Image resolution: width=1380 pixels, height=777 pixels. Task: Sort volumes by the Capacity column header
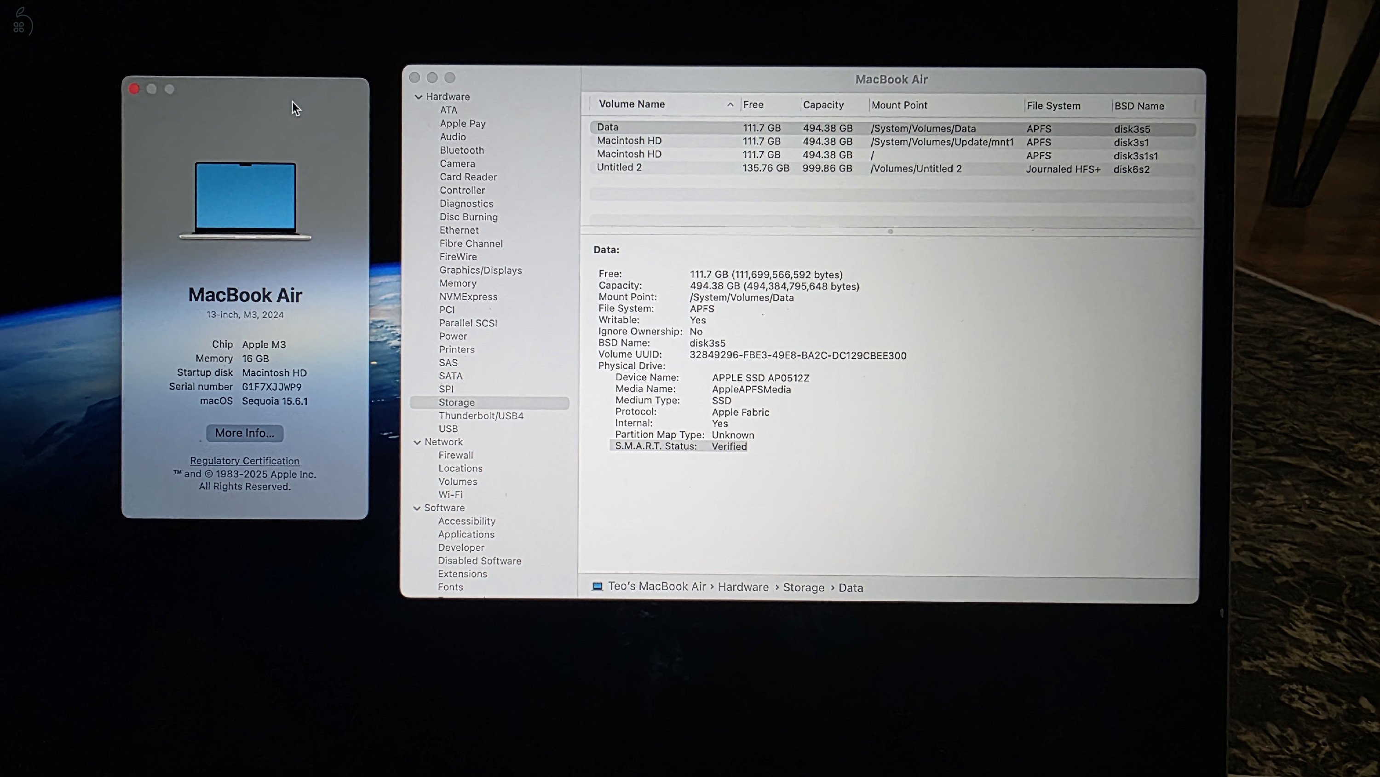click(x=823, y=104)
